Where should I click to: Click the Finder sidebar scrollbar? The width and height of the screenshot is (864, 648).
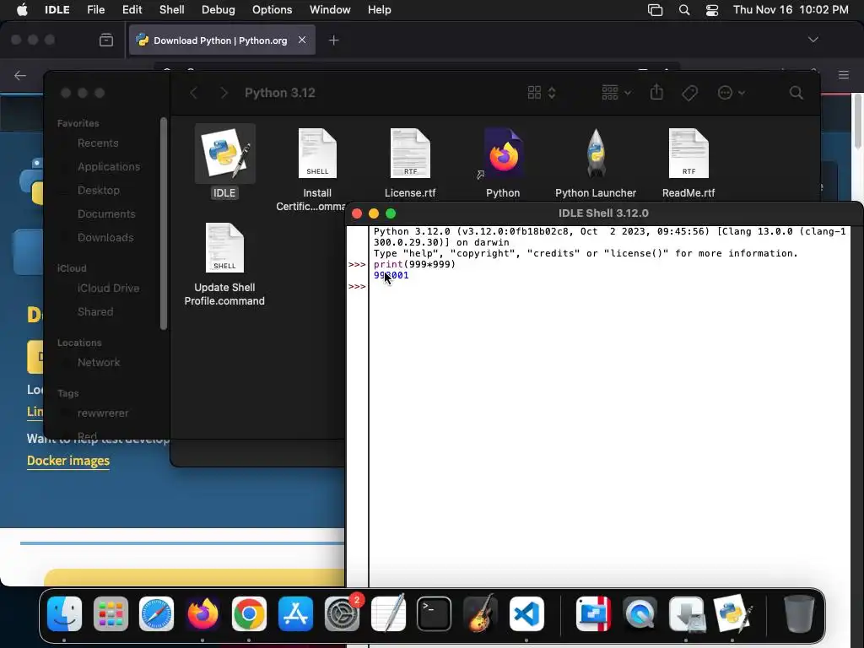coord(163,224)
